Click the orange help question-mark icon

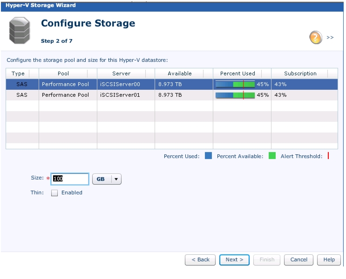(x=316, y=38)
